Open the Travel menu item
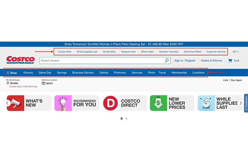Viewport: 248px width, 165px height. point(162,73)
